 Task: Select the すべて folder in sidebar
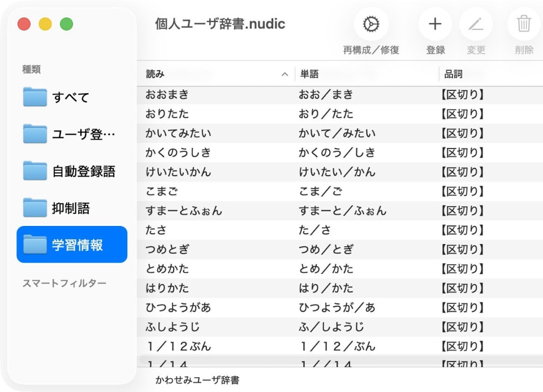pos(71,97)
